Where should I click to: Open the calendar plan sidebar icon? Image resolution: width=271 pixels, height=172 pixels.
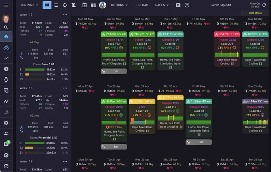[x=6, y=90]
